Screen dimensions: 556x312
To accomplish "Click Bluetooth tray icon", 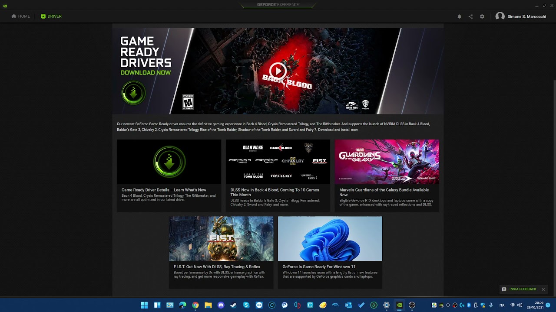I will pyautogui.click(x=468, y=305).
